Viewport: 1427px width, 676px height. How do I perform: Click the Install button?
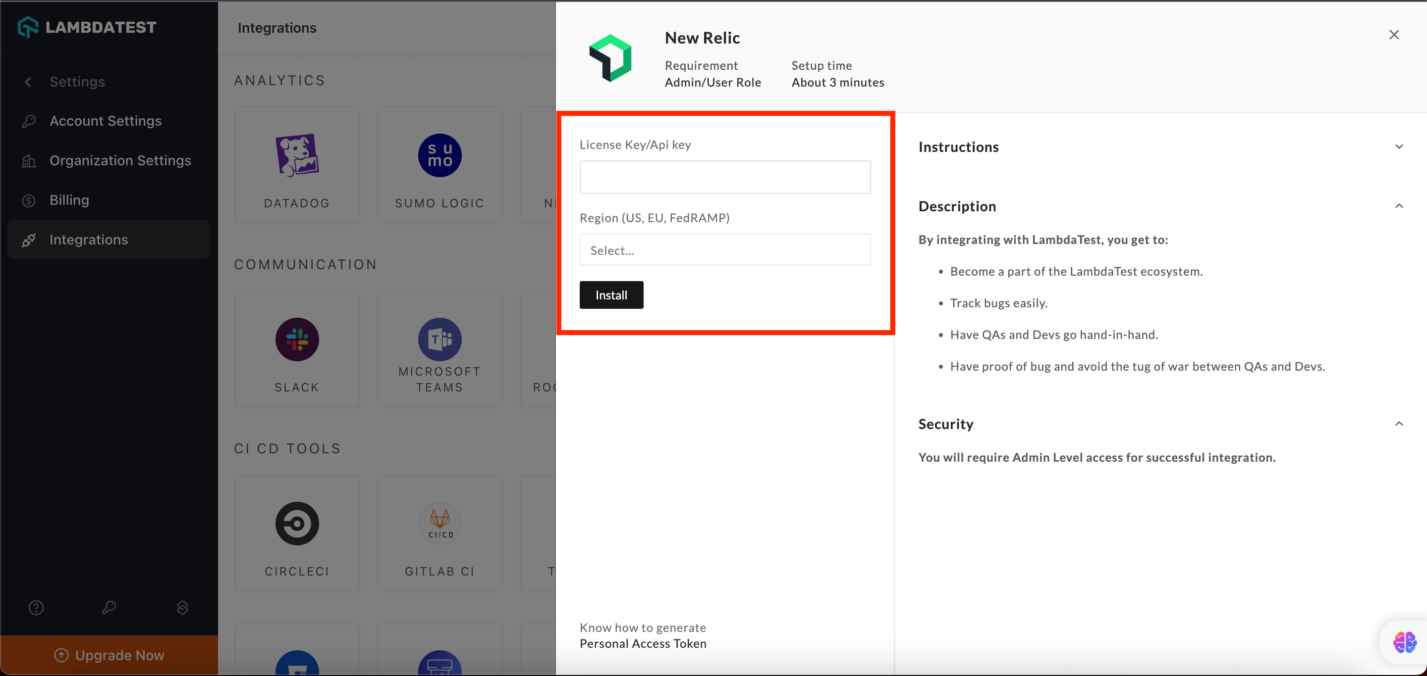click(x=611, y=295)
